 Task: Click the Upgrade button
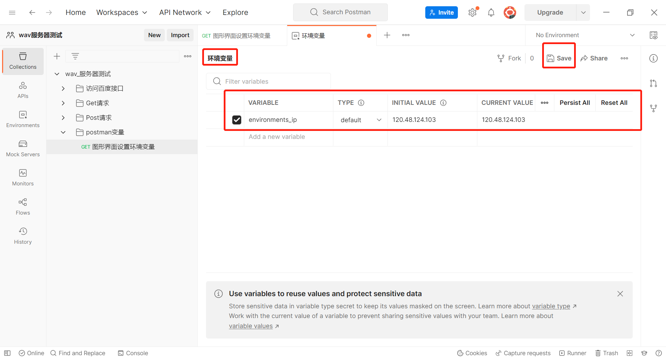(550, 12)
